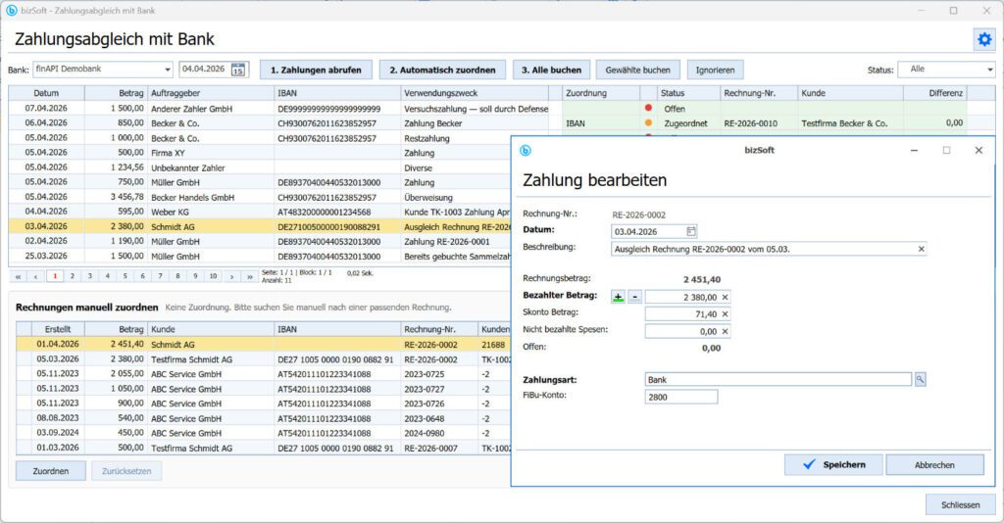
Task: Select page 10 in the pager
Action: tap(213, 276)
